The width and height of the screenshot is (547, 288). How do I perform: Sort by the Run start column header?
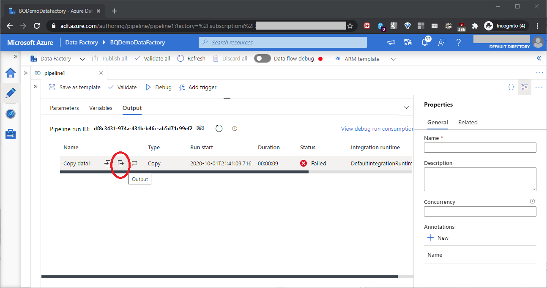click(x=202, y=147)
